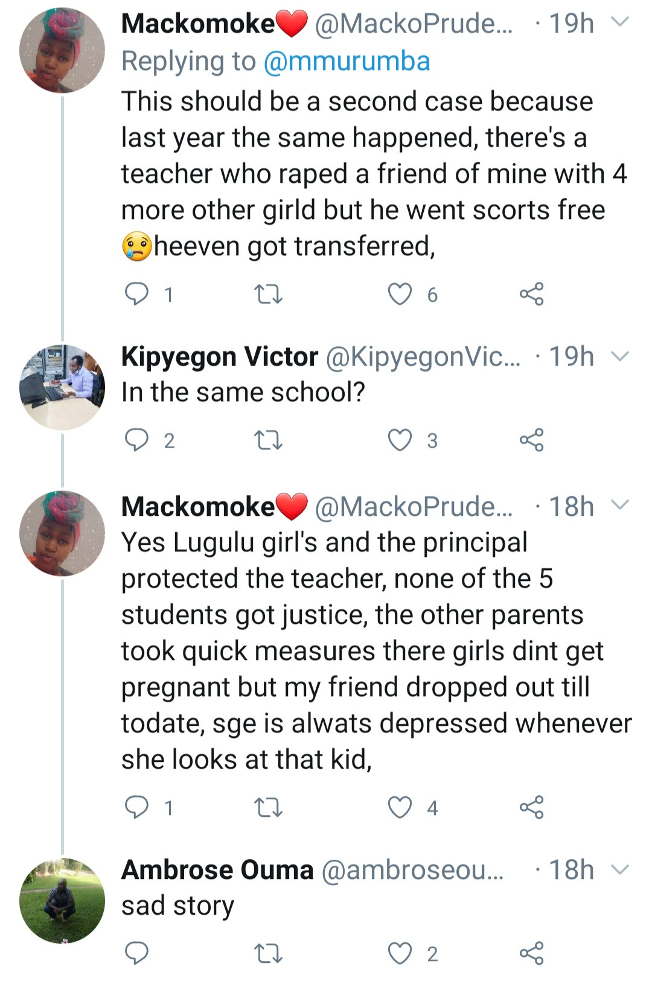Open options chevron on Mackomoke's first tweet

coord(620,23)
